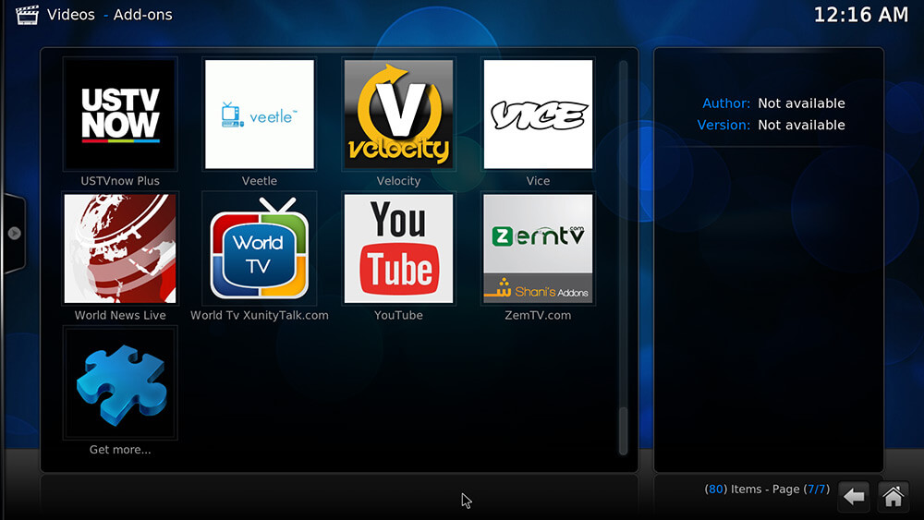Click the Items page 7/7 indicator

click(766, 489)
